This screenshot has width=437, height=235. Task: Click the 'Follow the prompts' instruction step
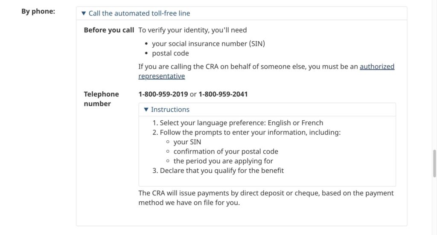pos(250,132)
